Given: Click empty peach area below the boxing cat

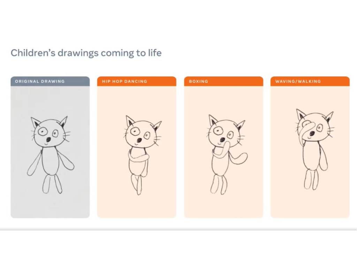Looking at the screenshot, I should point(223,206).
